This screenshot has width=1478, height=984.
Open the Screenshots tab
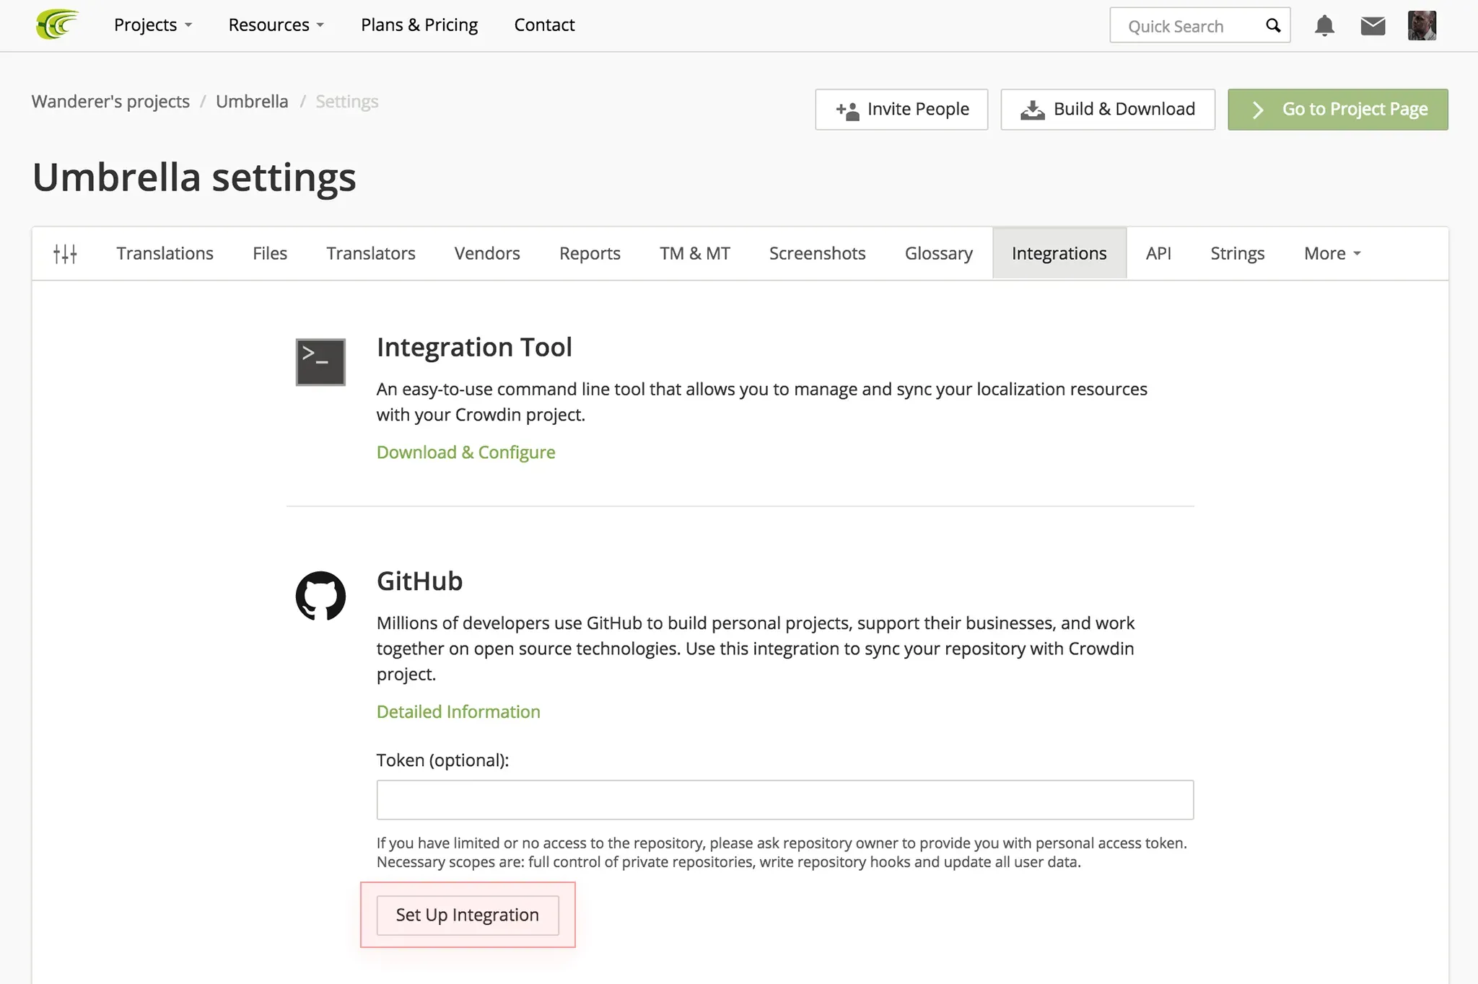coord(817,254)
